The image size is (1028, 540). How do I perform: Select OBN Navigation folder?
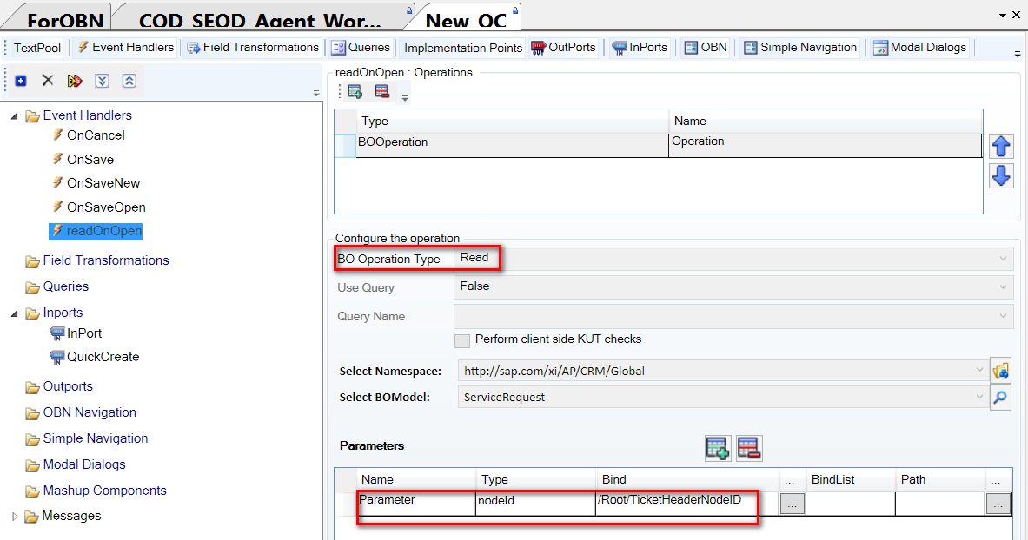[x=90, y=412]
